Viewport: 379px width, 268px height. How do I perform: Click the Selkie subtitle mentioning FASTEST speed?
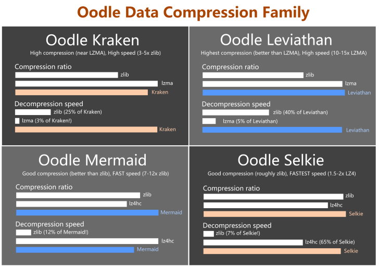click(282, 173)
